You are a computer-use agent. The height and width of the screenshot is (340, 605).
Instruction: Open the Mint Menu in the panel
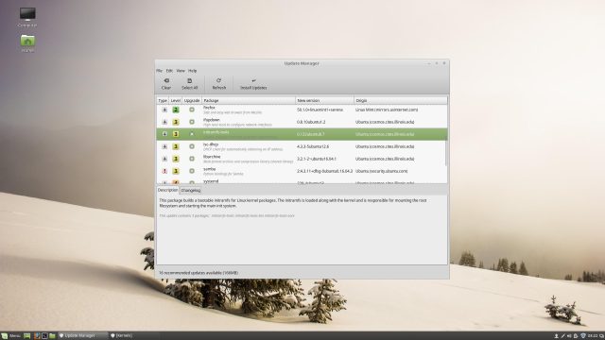(x=10, y=336)
